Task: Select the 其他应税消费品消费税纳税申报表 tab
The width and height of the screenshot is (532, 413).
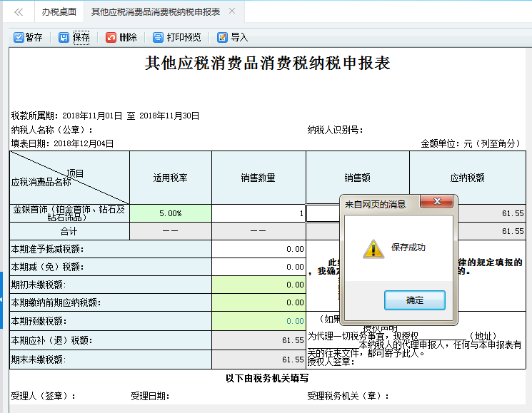Action: (x=156, y=12)
